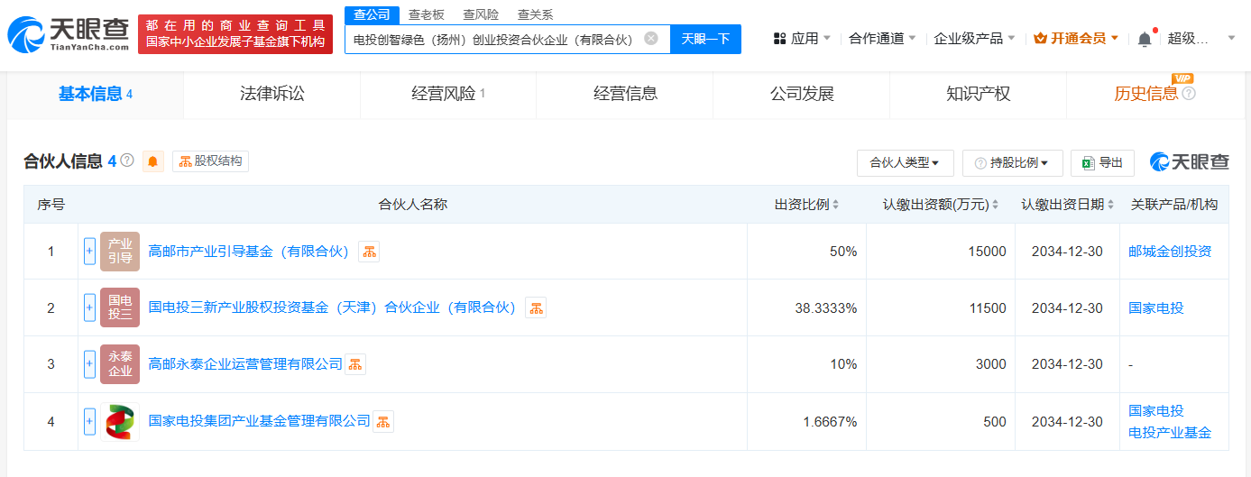
Task: Open equity structure icon for 高邮永泰企业运营管理有限公司
Action: (355, 364)
